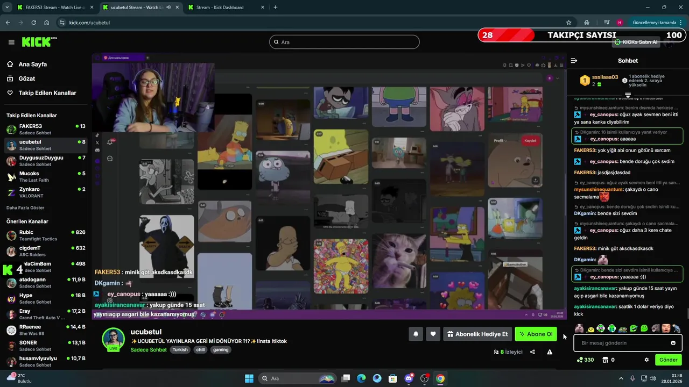Open Microsoft Edge from taskbar

361,378
